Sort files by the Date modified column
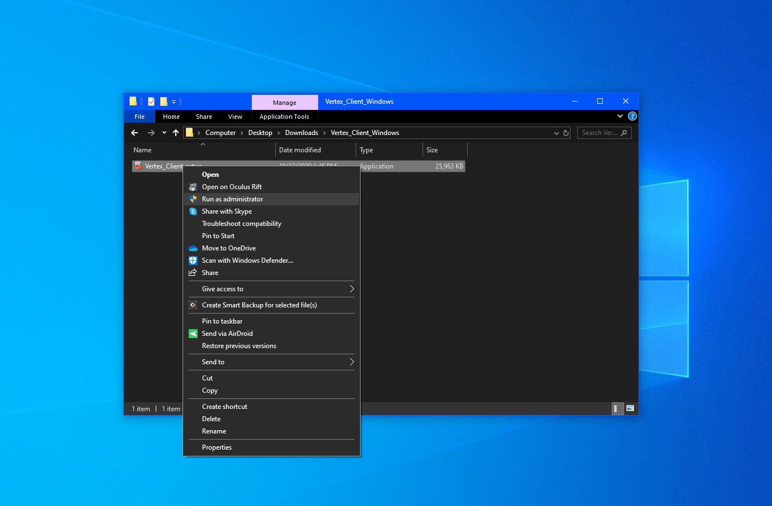Image resolution: width=772 pixels, height=506 pixels. pos(300,150)
